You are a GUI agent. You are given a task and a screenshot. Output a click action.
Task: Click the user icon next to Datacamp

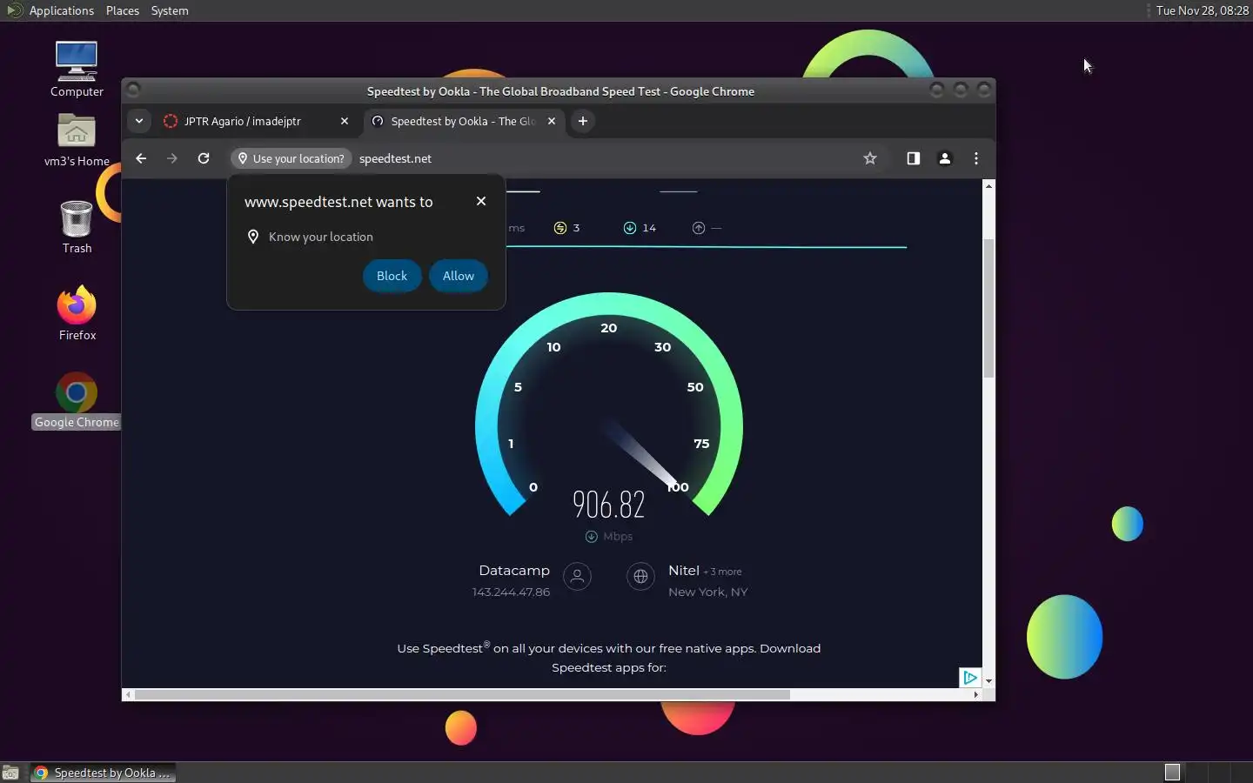(x=577, y=577)
